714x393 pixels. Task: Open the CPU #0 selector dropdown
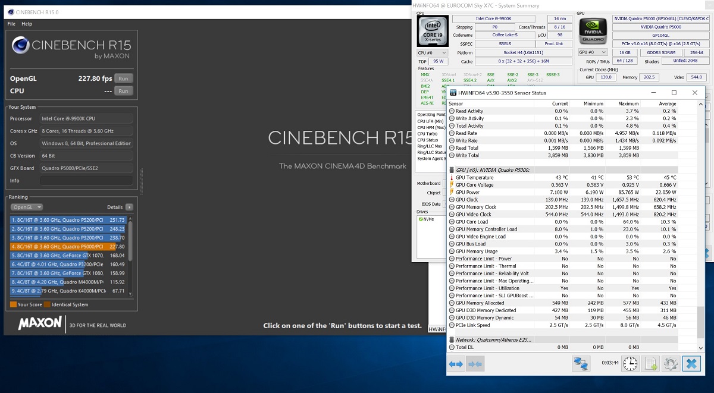[431, 53]
